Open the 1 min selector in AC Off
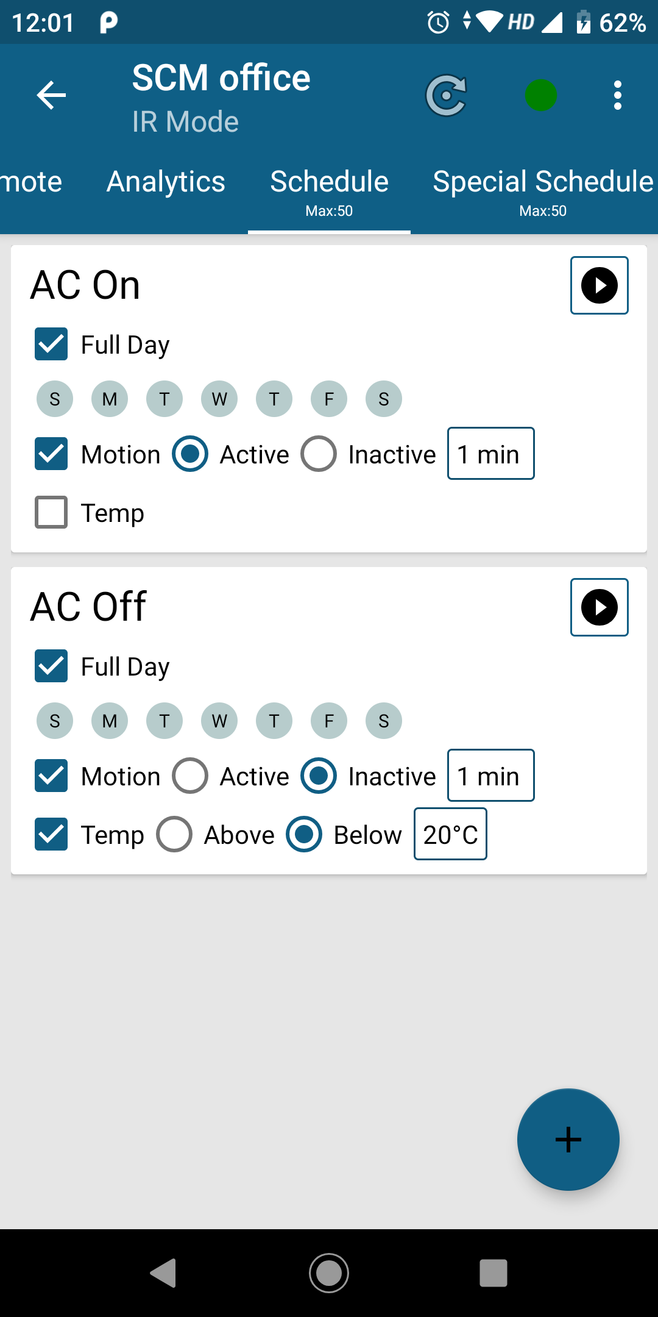The height and width of the screenshot is (1317, 658). pyautogui.click(x=491, y=776)
